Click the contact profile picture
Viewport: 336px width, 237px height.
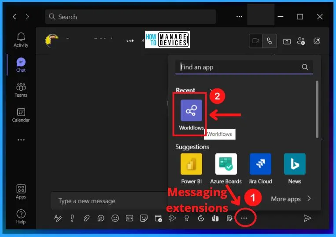click(52, 40)
